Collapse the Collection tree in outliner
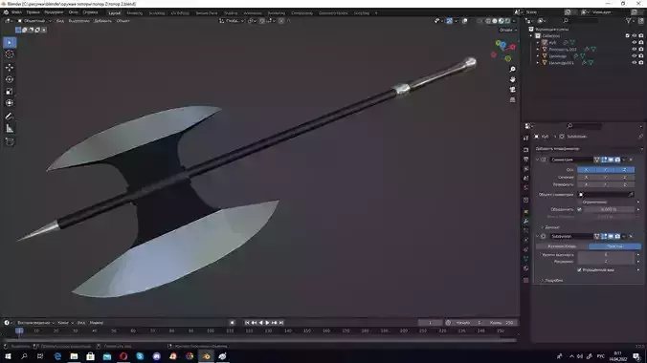 [x=531, y=36]
